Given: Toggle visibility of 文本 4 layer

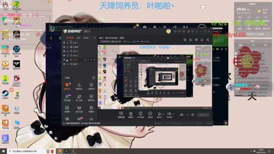Looking at the screenshot, I should [64, 51].
